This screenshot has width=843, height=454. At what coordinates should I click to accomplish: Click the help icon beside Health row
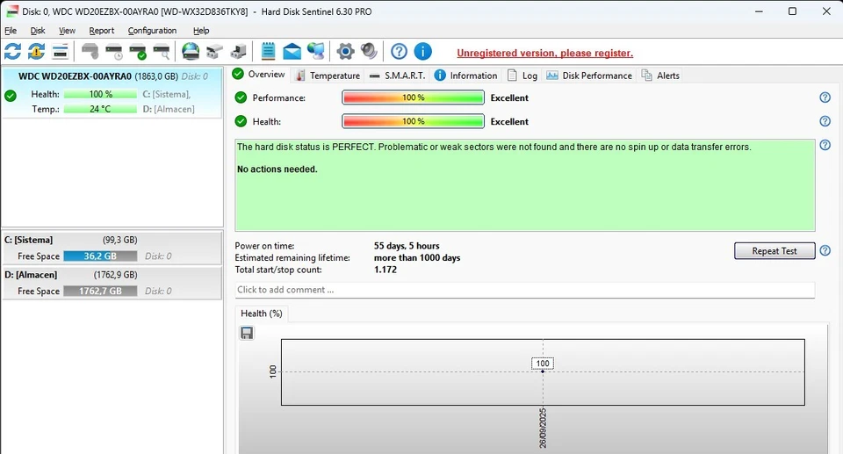[x=825, y=121]
